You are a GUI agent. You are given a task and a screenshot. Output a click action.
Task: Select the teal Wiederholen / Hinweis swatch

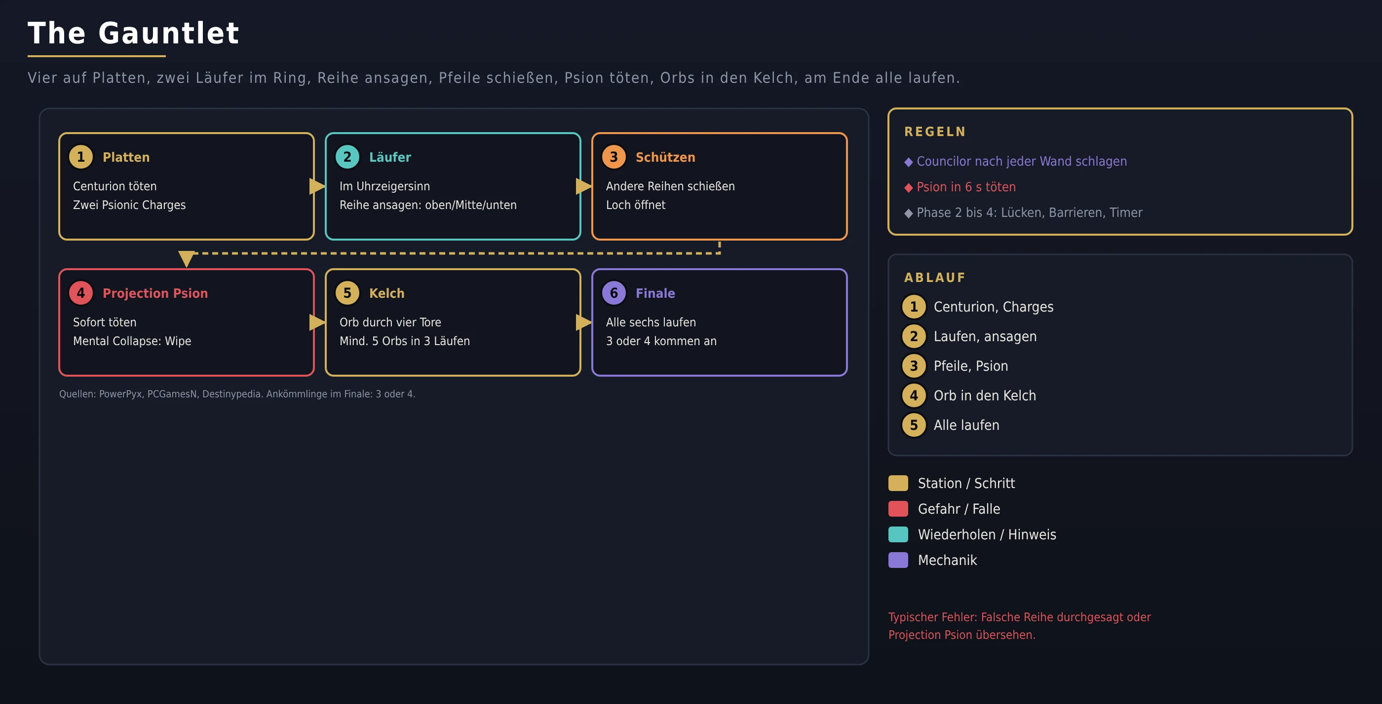[898, 535]
